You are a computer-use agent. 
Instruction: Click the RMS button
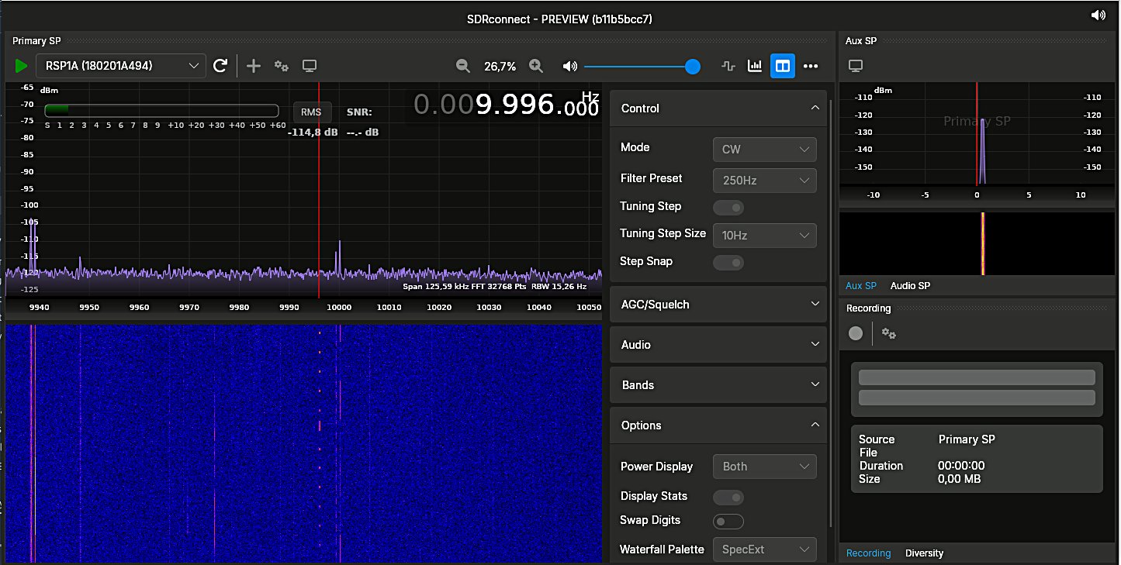pos(311,112)
